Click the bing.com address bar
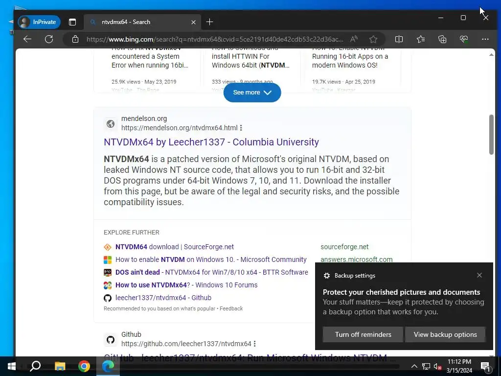Screen dimensions: 501x376 tap(215, 39)
